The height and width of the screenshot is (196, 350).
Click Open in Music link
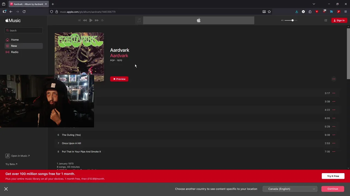[17, 156]
